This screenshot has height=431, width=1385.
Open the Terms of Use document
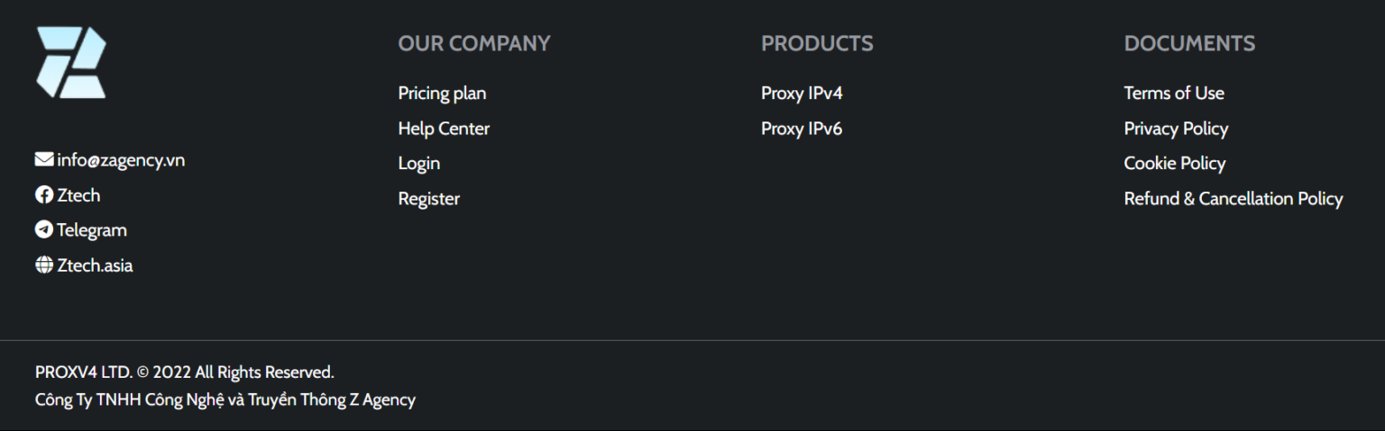point(1174,93)
